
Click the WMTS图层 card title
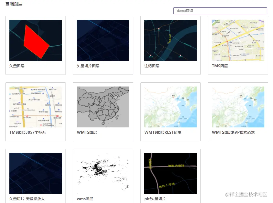pyautogui.click(x=87, y=132)
